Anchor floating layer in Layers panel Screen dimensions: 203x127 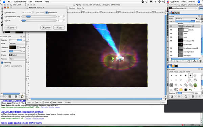pyautogui.click(x=195, y=61)
